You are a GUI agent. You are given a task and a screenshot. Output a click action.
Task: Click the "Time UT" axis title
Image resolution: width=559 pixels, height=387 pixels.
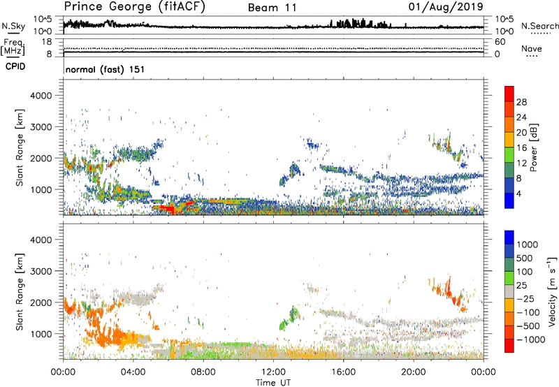pos(273,383)
